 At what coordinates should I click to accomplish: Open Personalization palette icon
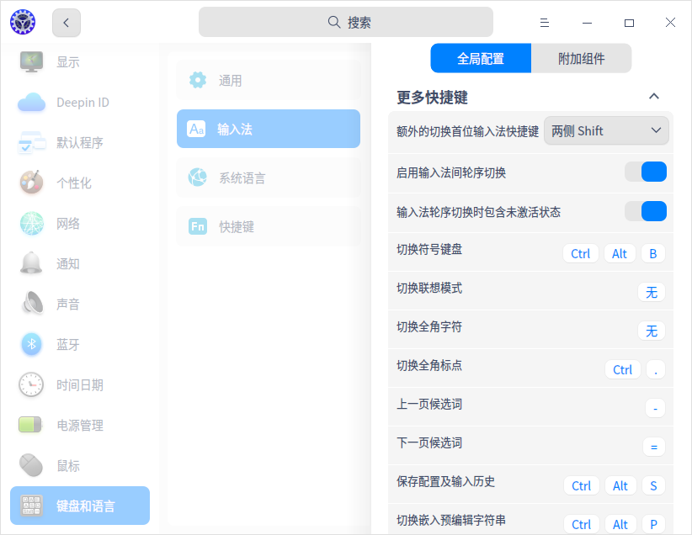[31, 183]
